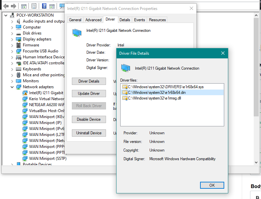Viewport: 261px width, 199px height.
Task: Click the Firmware chip icon
Action: coord(19,45)
